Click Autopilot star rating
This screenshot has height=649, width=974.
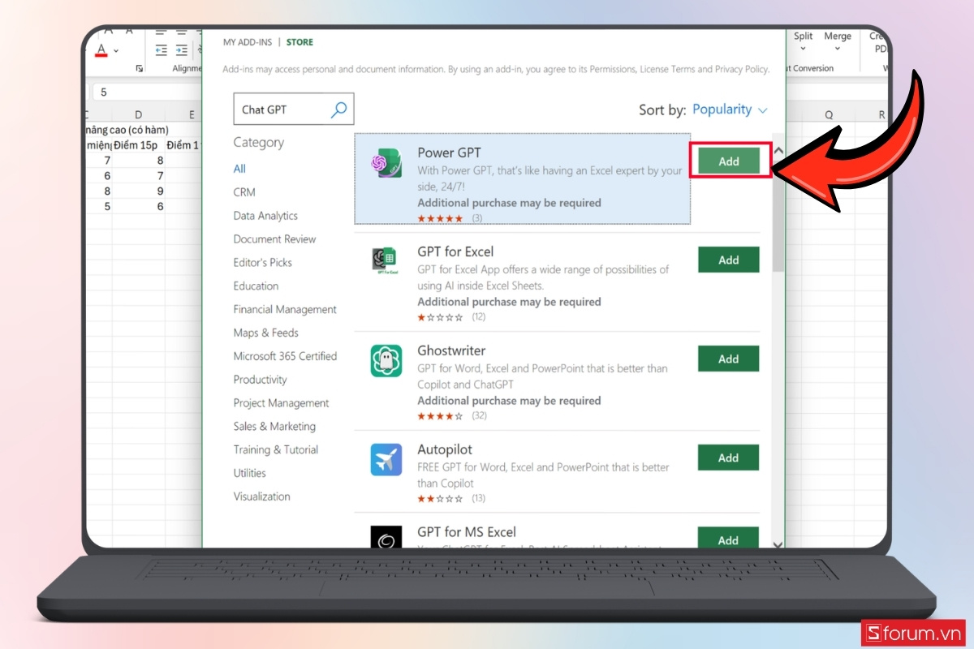click(x=440, y=498)
